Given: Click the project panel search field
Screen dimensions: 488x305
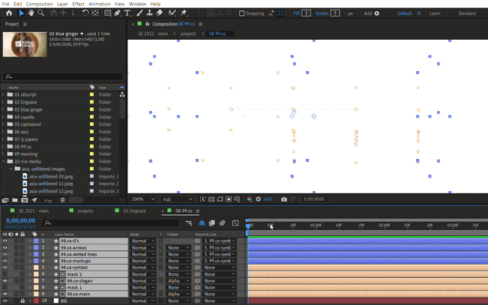Looking at the screenshot, I should [64, 76].
